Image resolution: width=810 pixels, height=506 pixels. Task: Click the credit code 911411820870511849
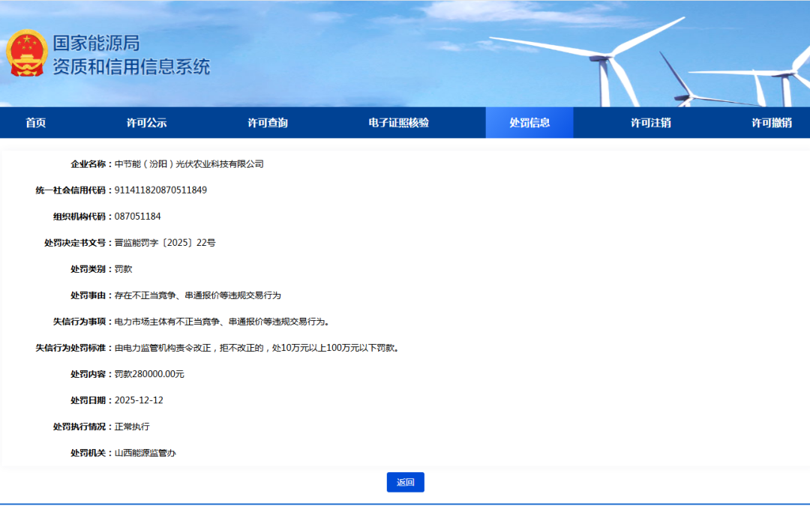coord(160,190)
